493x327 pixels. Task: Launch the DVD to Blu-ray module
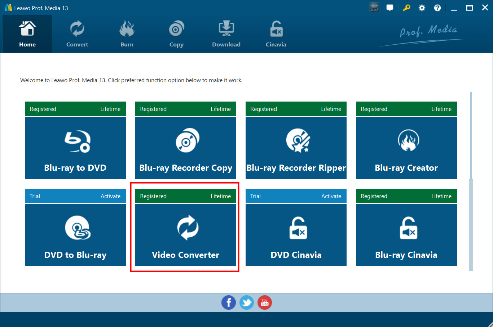[75, 235]
